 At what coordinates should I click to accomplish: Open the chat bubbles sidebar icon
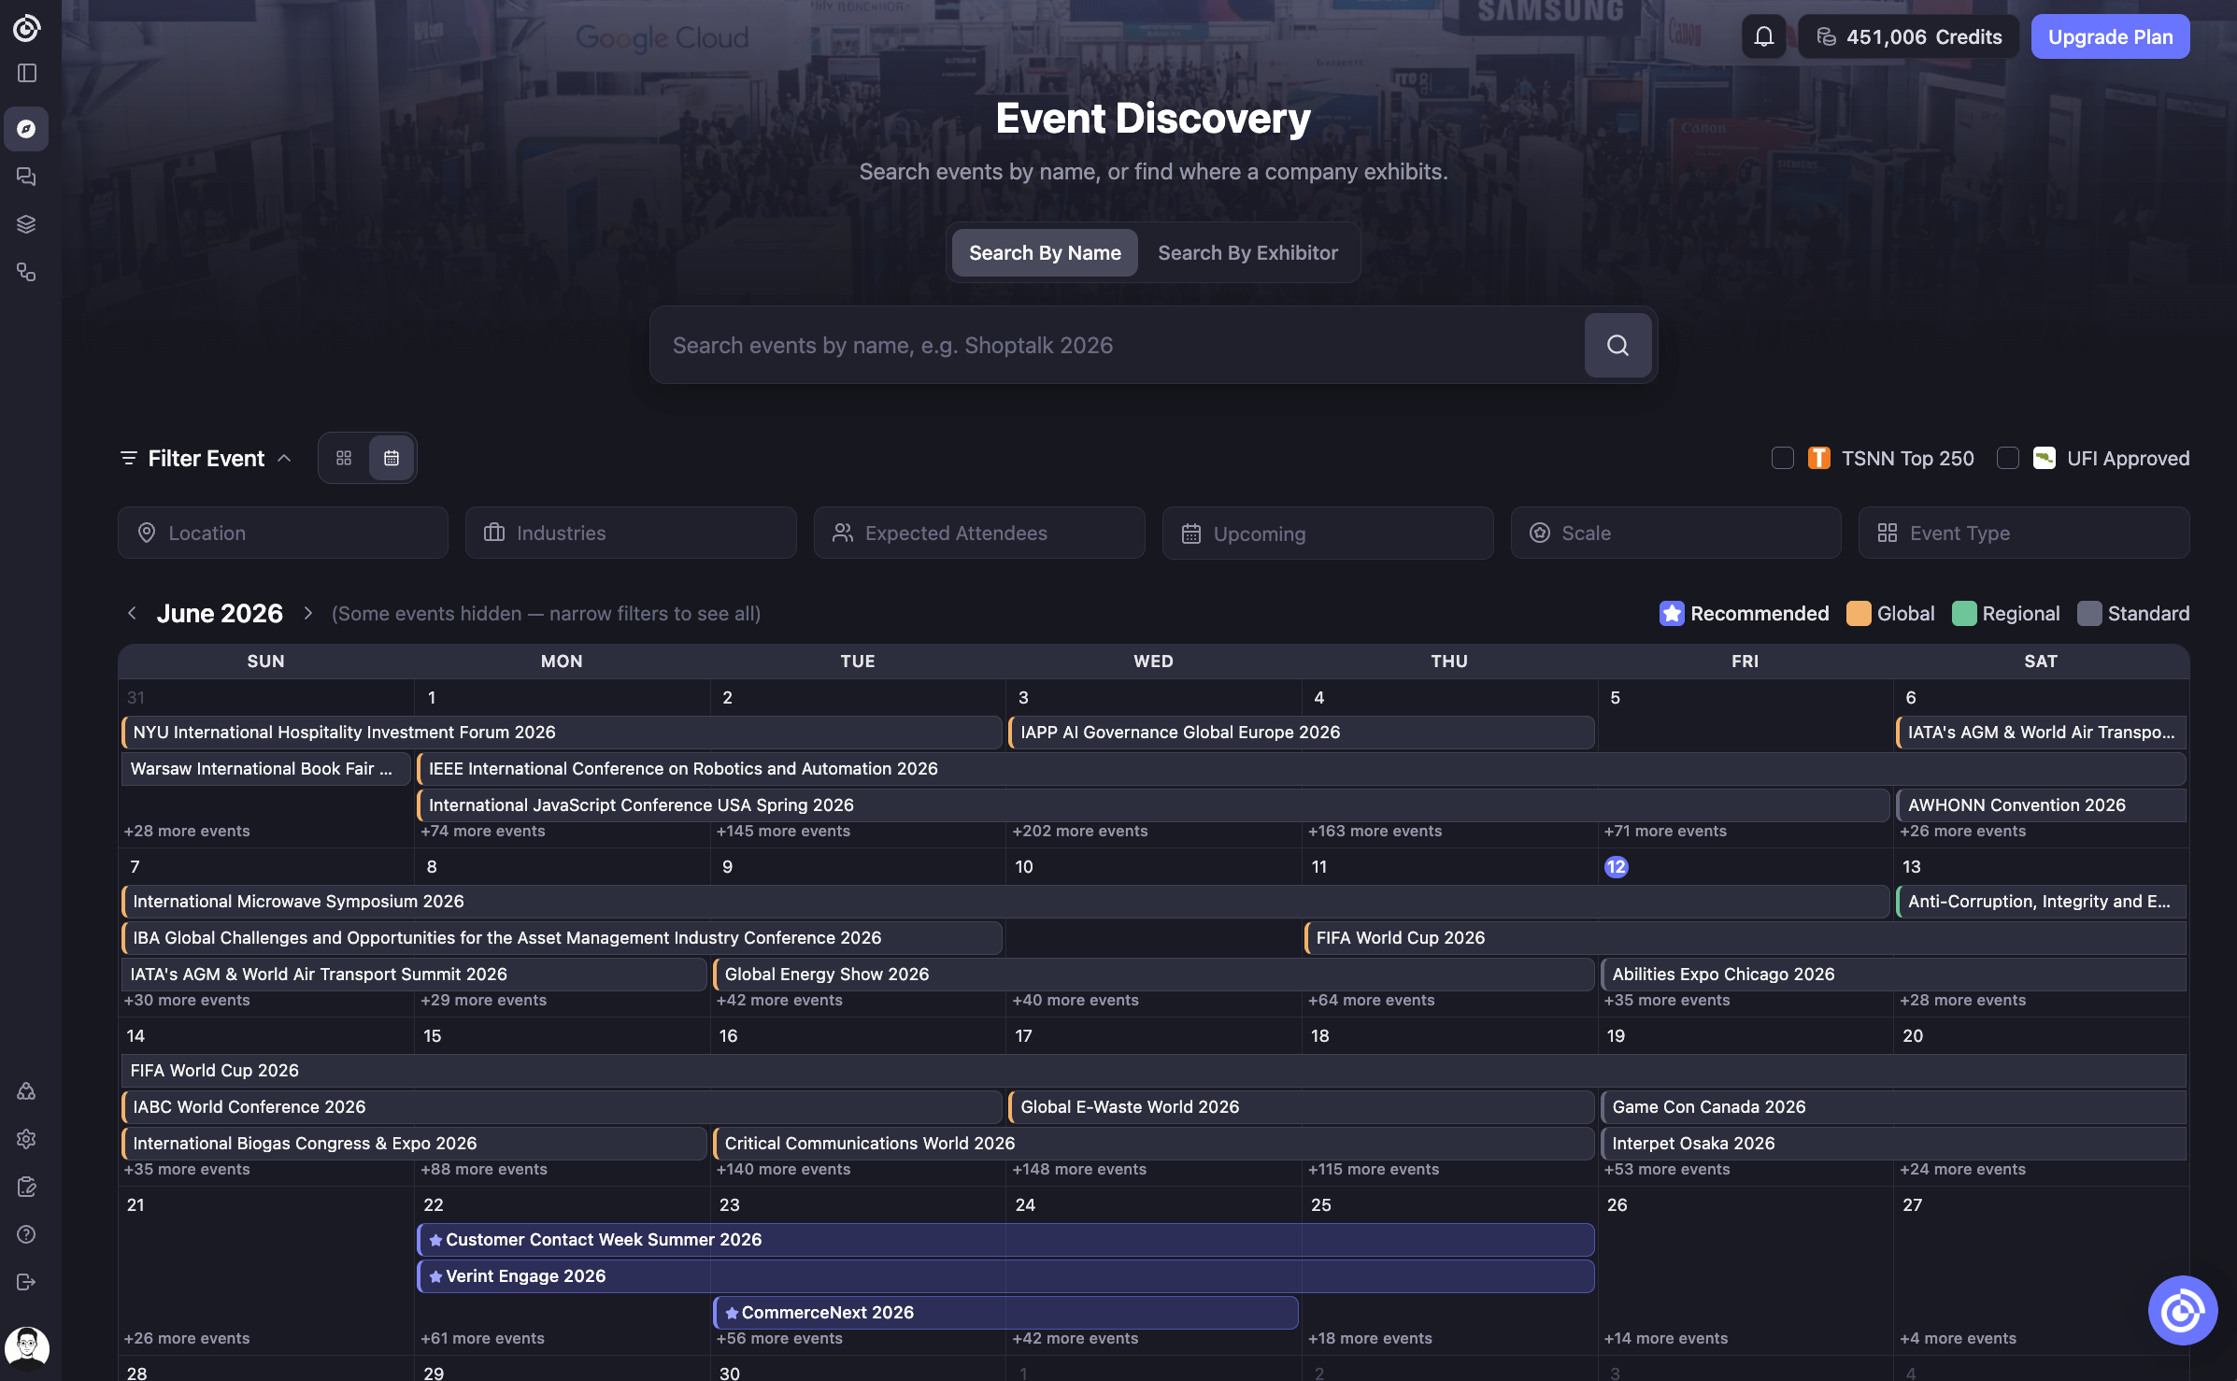point(26,177)
